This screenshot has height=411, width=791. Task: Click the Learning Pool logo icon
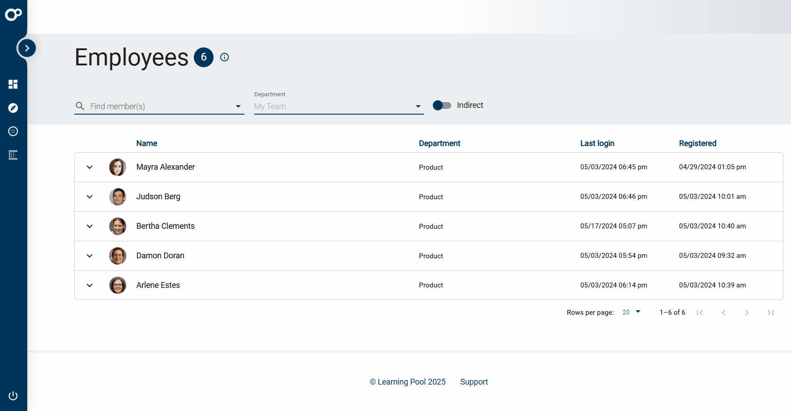13,15
